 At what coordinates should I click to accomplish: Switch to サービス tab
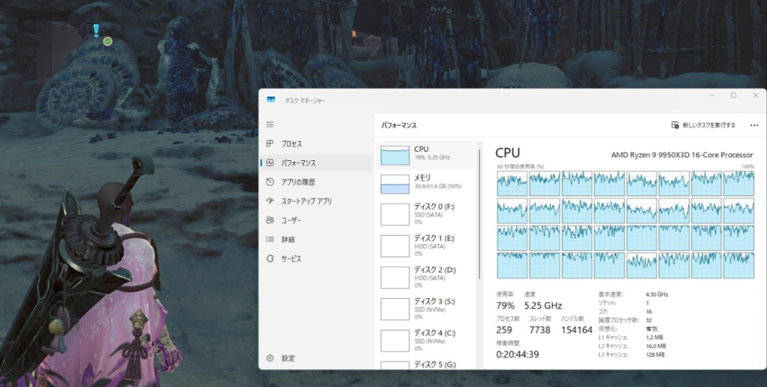(316, 258)
